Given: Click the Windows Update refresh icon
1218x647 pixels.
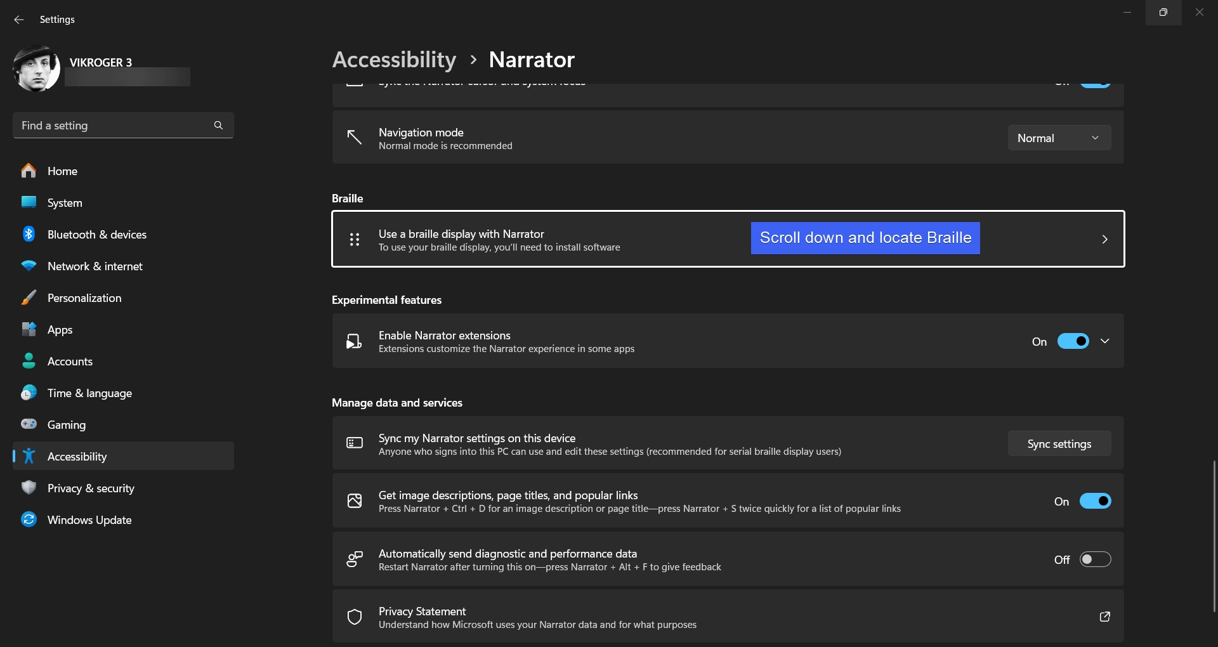Looking at the screenshot, I should [29, 520].
